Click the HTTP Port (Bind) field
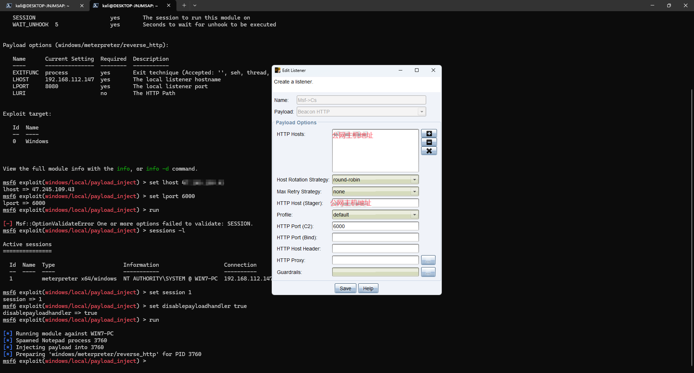This screenshot has height=373, width=694. (375, 237)
